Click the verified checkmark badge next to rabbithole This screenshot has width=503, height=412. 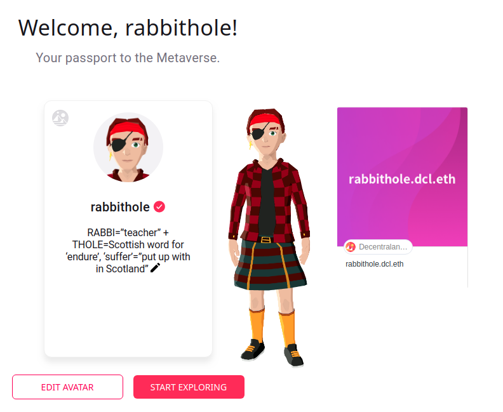(159, 207)
